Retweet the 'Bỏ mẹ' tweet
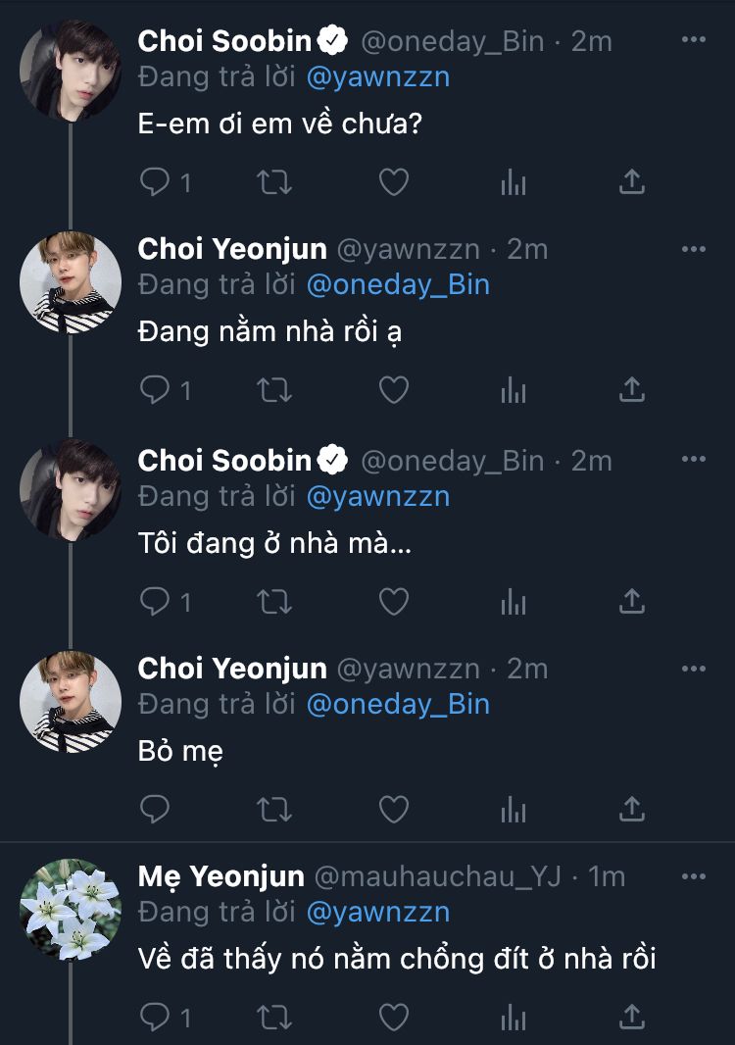735x1045 pixels. click(x=273, y=809)
